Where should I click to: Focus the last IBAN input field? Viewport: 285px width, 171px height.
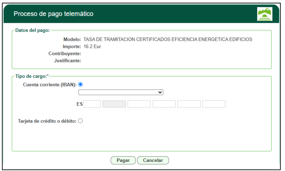214,104
